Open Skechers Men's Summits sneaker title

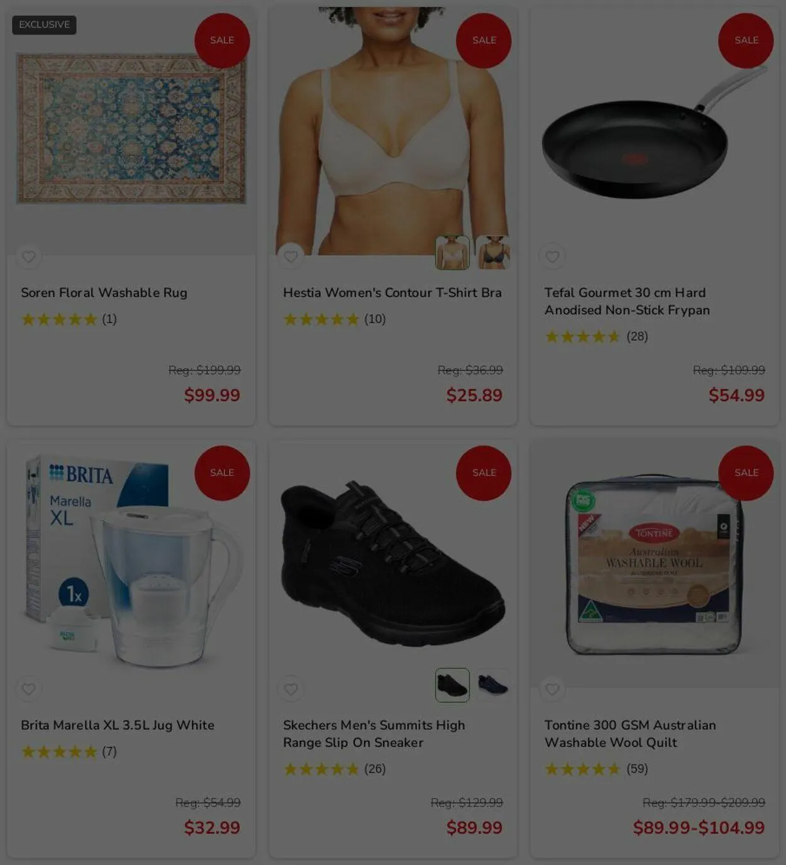pyautogui.click(x=374, y=734)
